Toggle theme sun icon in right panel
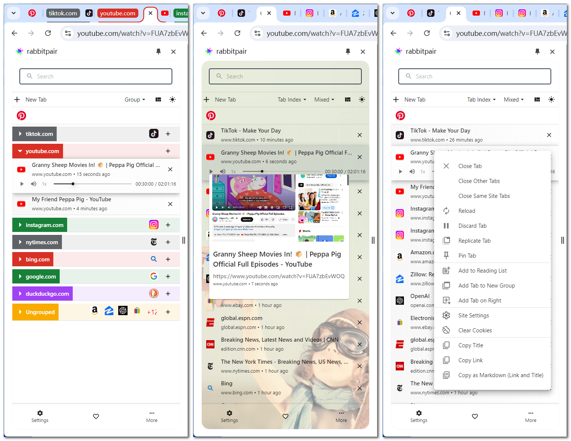 click(551, 100)
